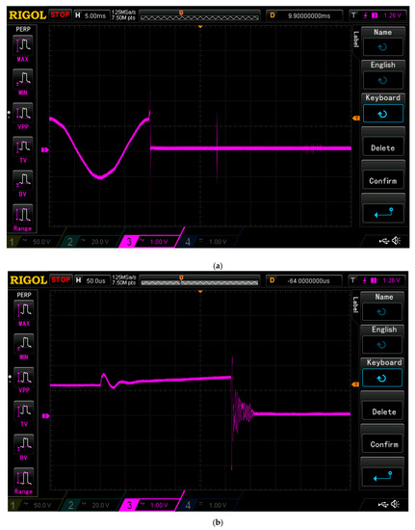Click the speaker sound icon in screenshot (b)
The height and width of the screenshot is (530, 415).
[396, 504]
